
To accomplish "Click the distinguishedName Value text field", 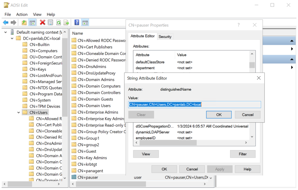I will (x=194, y=105).
